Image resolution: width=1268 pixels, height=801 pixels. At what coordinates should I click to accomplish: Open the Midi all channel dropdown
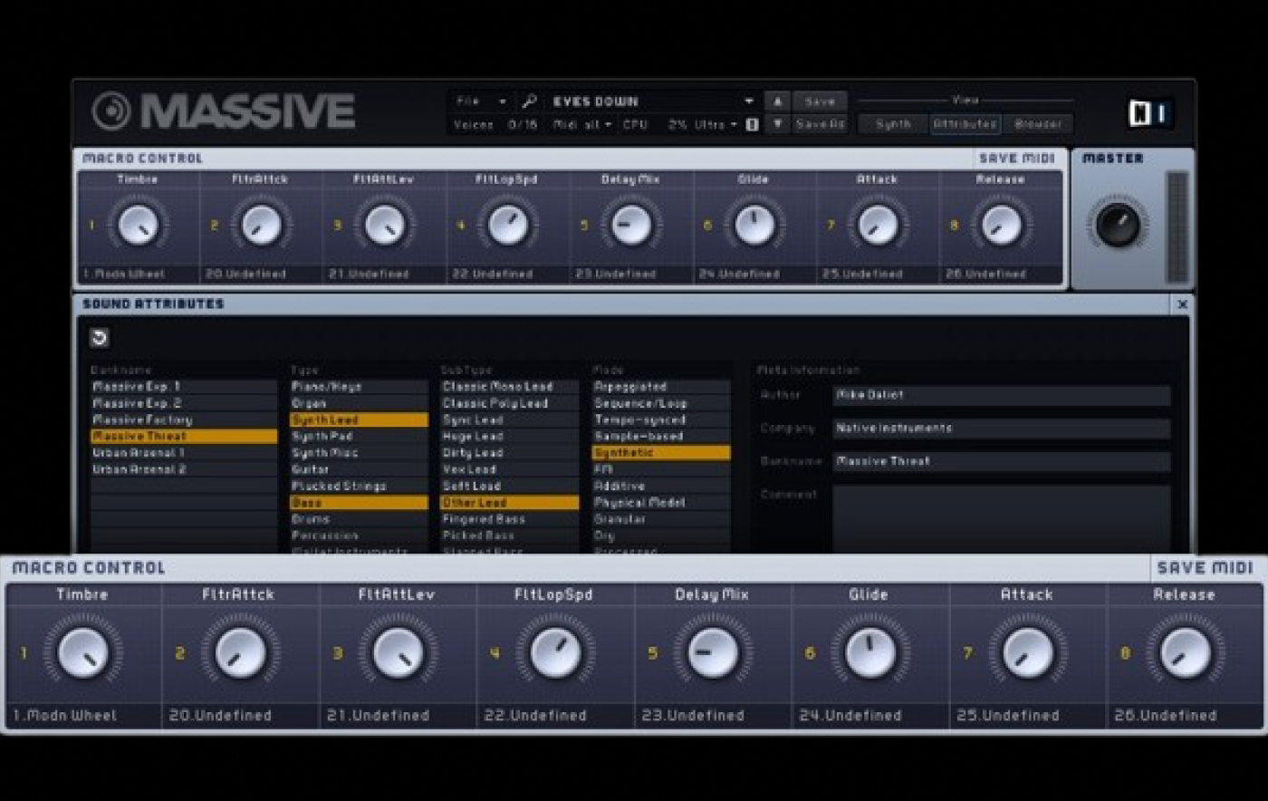[x=582, y=125]
